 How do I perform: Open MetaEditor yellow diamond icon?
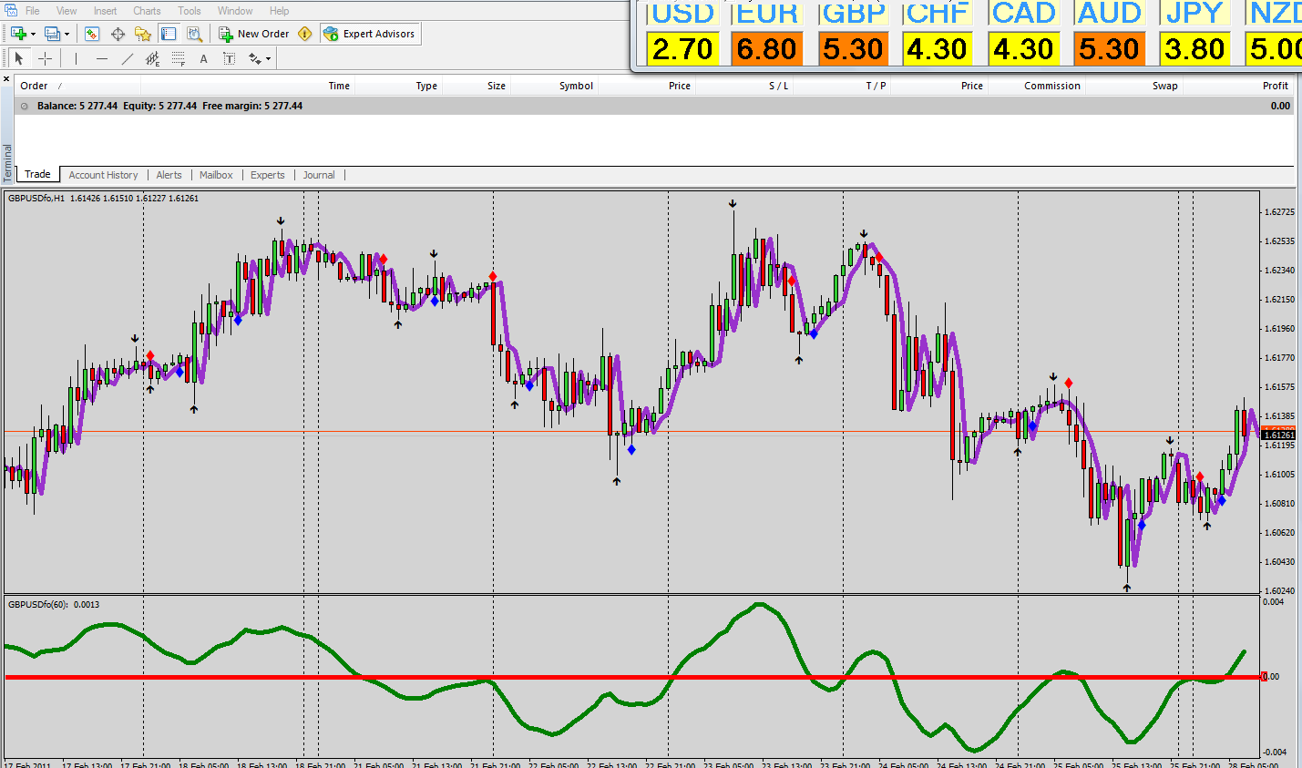(x=305, y=34)
